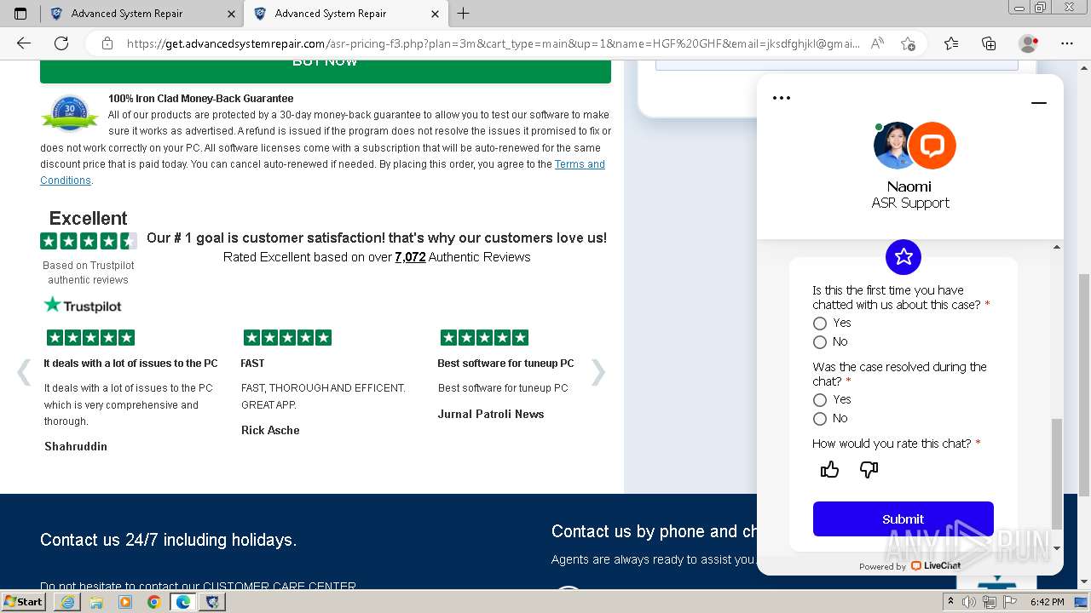Open the media player taskbar icon
The image size is (1091, 613).
coord(125,602)
